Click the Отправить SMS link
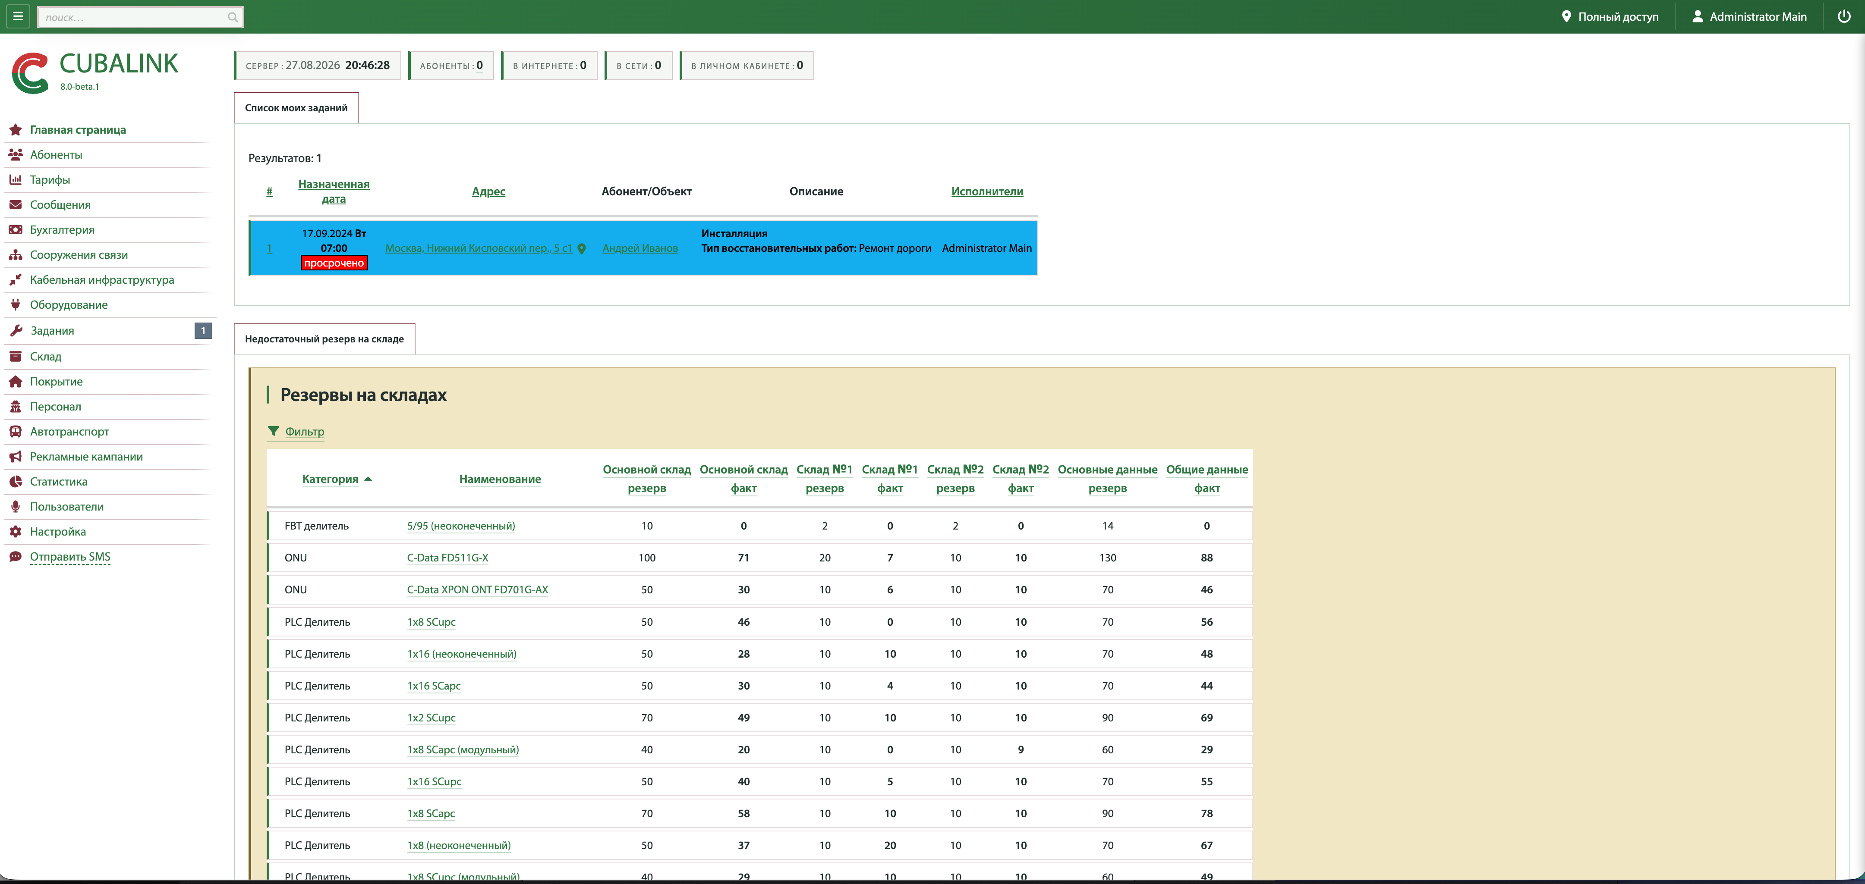 70,556
